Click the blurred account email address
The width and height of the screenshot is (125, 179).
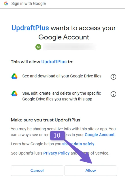(x=69, y=47)
